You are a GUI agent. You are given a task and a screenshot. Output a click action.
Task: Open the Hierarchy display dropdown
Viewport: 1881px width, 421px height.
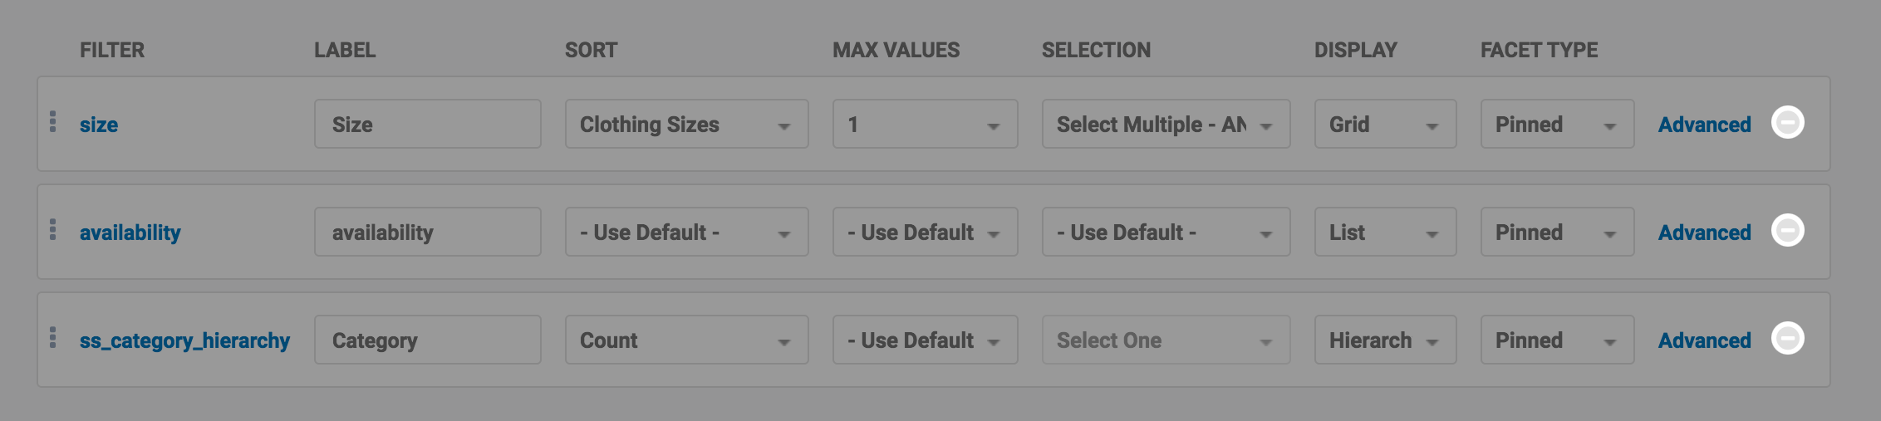tap(1385, 340)
